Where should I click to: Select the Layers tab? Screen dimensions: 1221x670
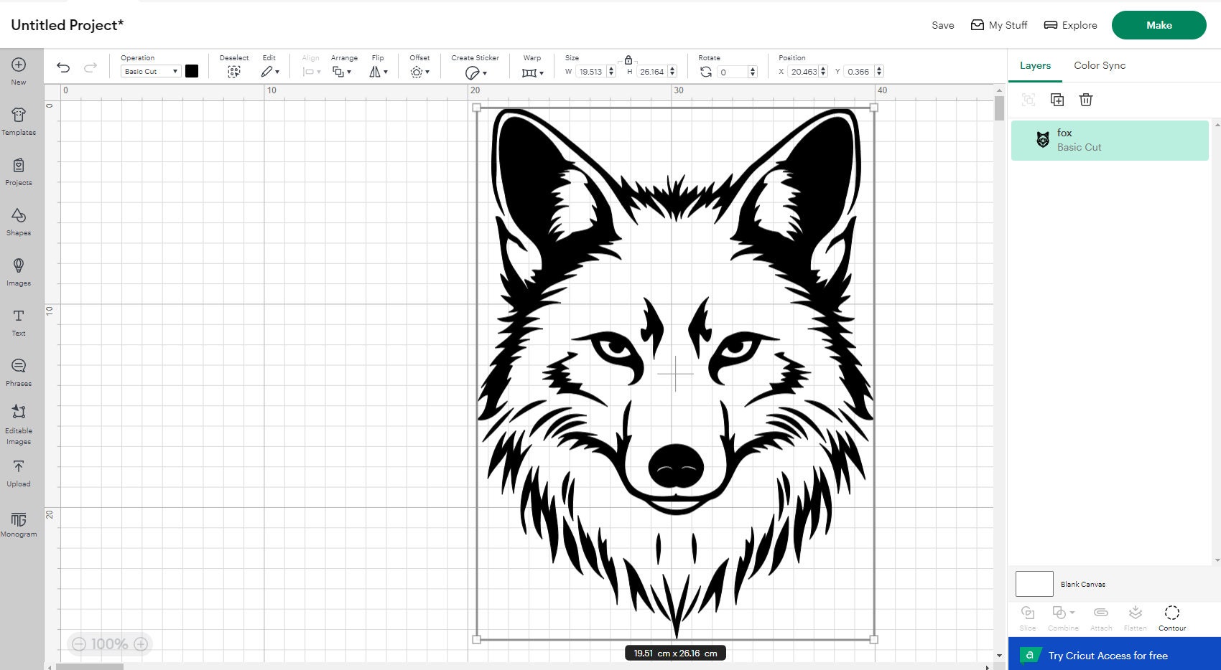(x=1034, y=65)
